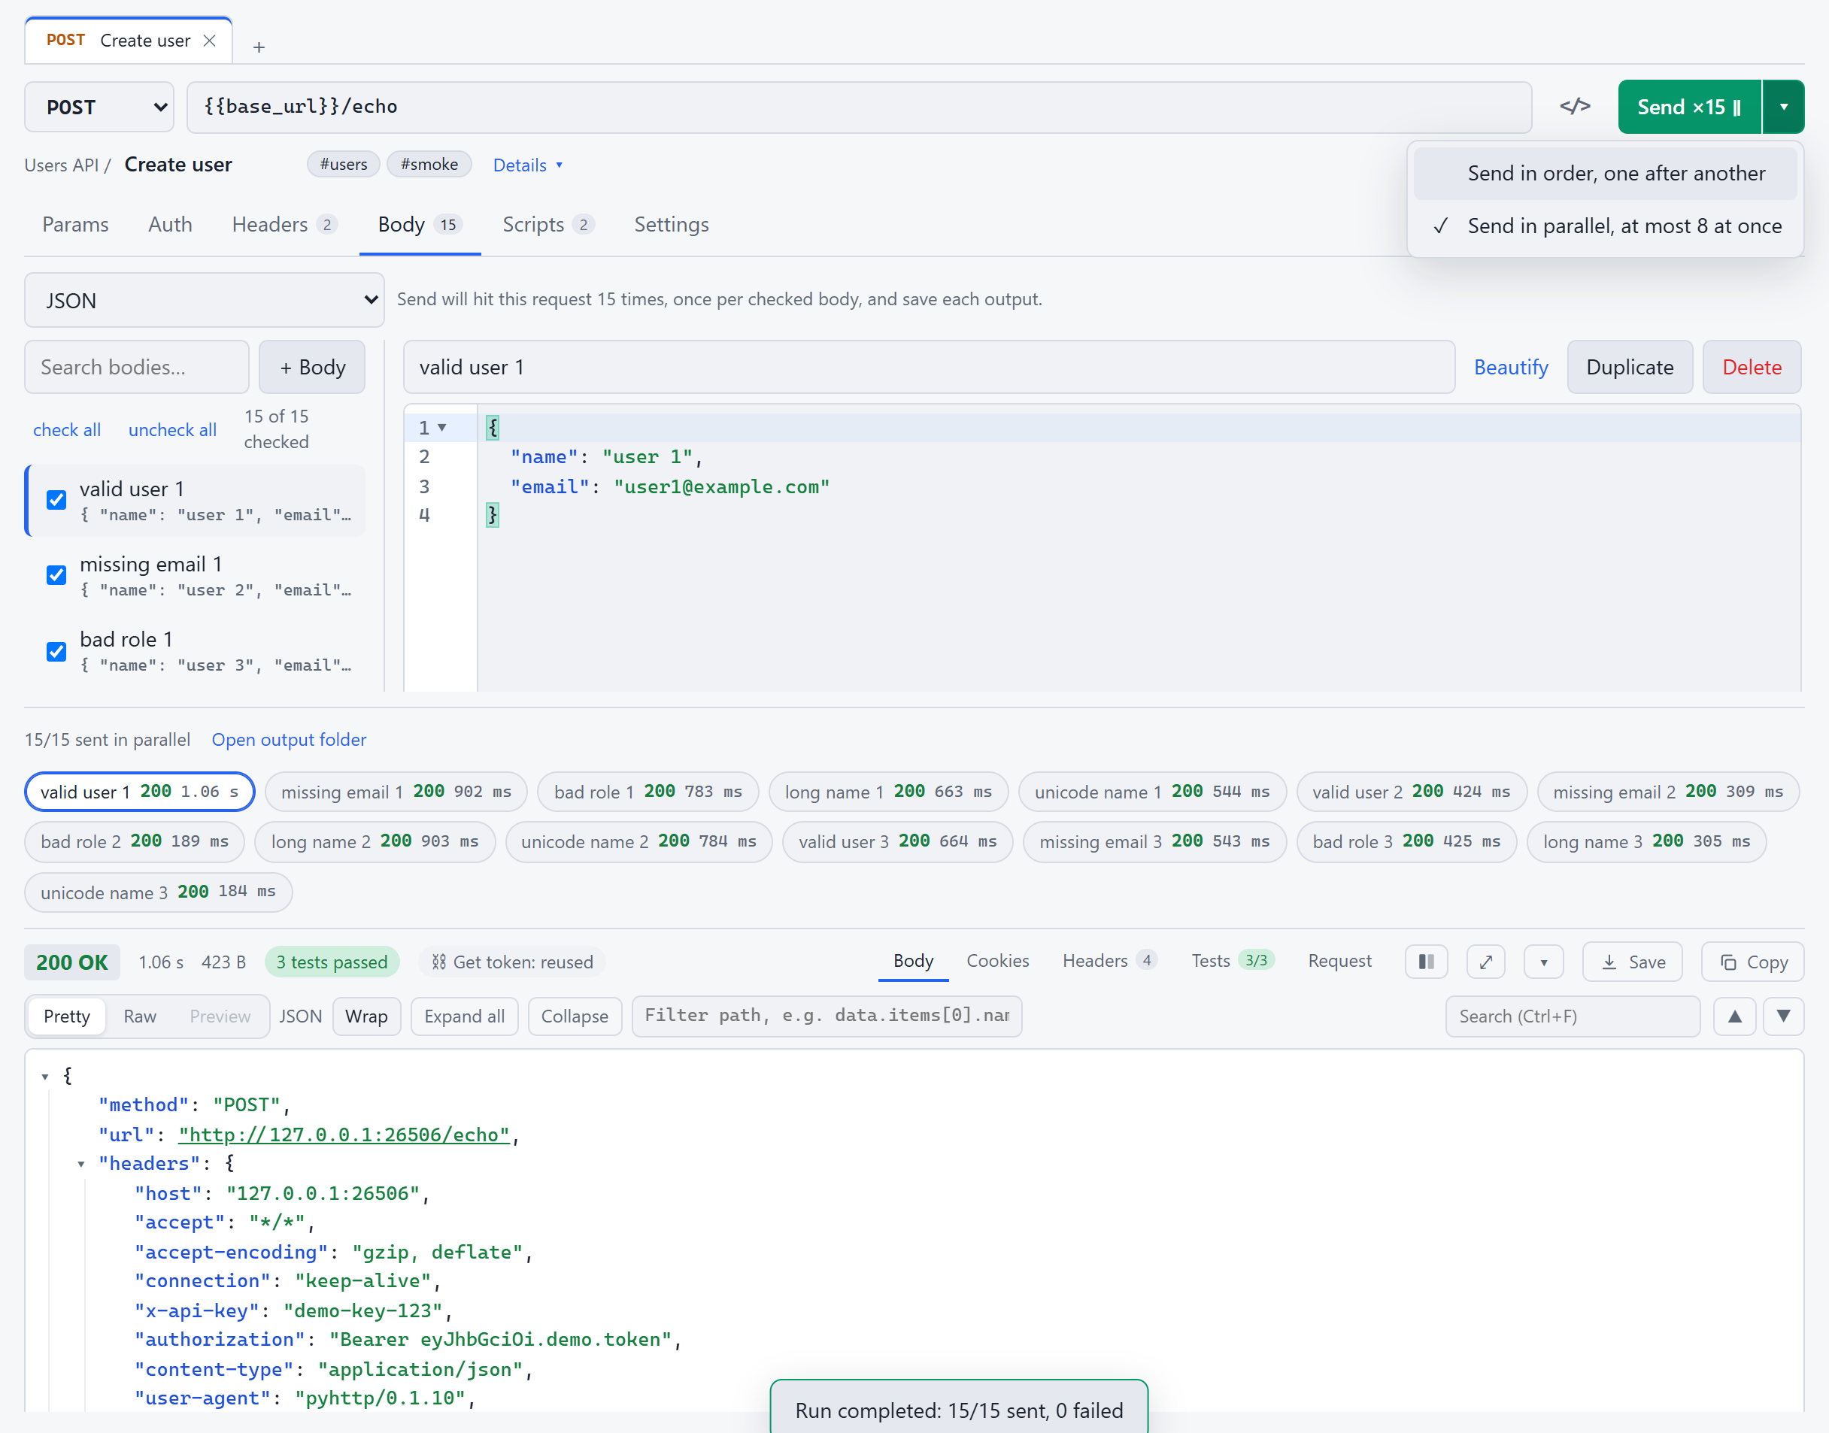1829x1433 pixels.
Task: Open the POST method dropdown
Action: click(99, 107)
